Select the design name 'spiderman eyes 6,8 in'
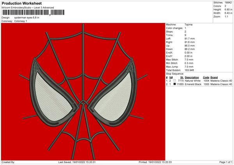 point(27,18)
